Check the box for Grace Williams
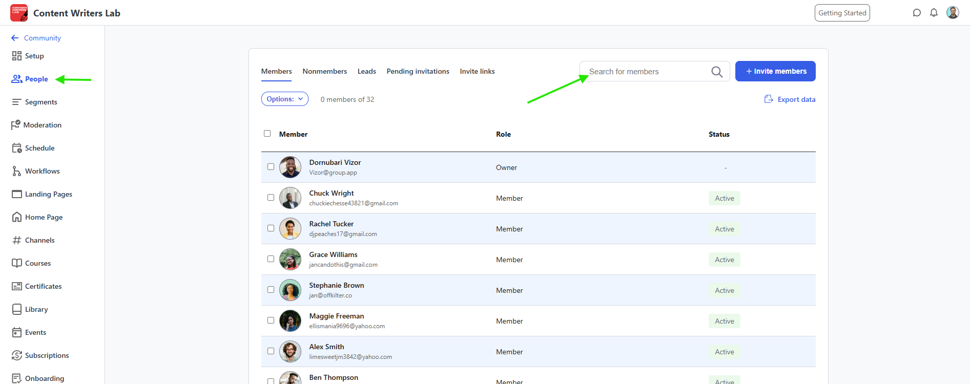 click(x=271, y=259)
